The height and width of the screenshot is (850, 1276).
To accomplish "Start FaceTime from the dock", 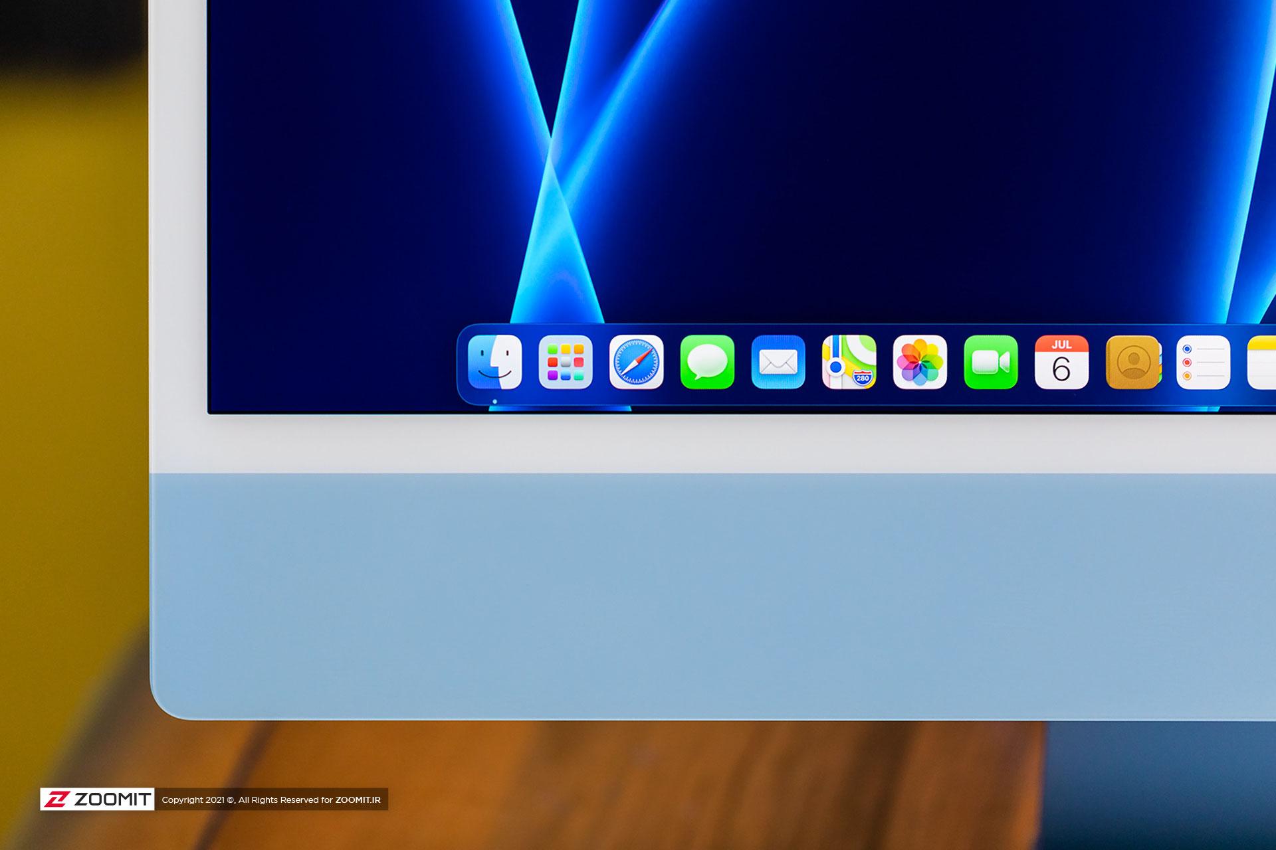I will pyautogui.click(x=991, y=362).
